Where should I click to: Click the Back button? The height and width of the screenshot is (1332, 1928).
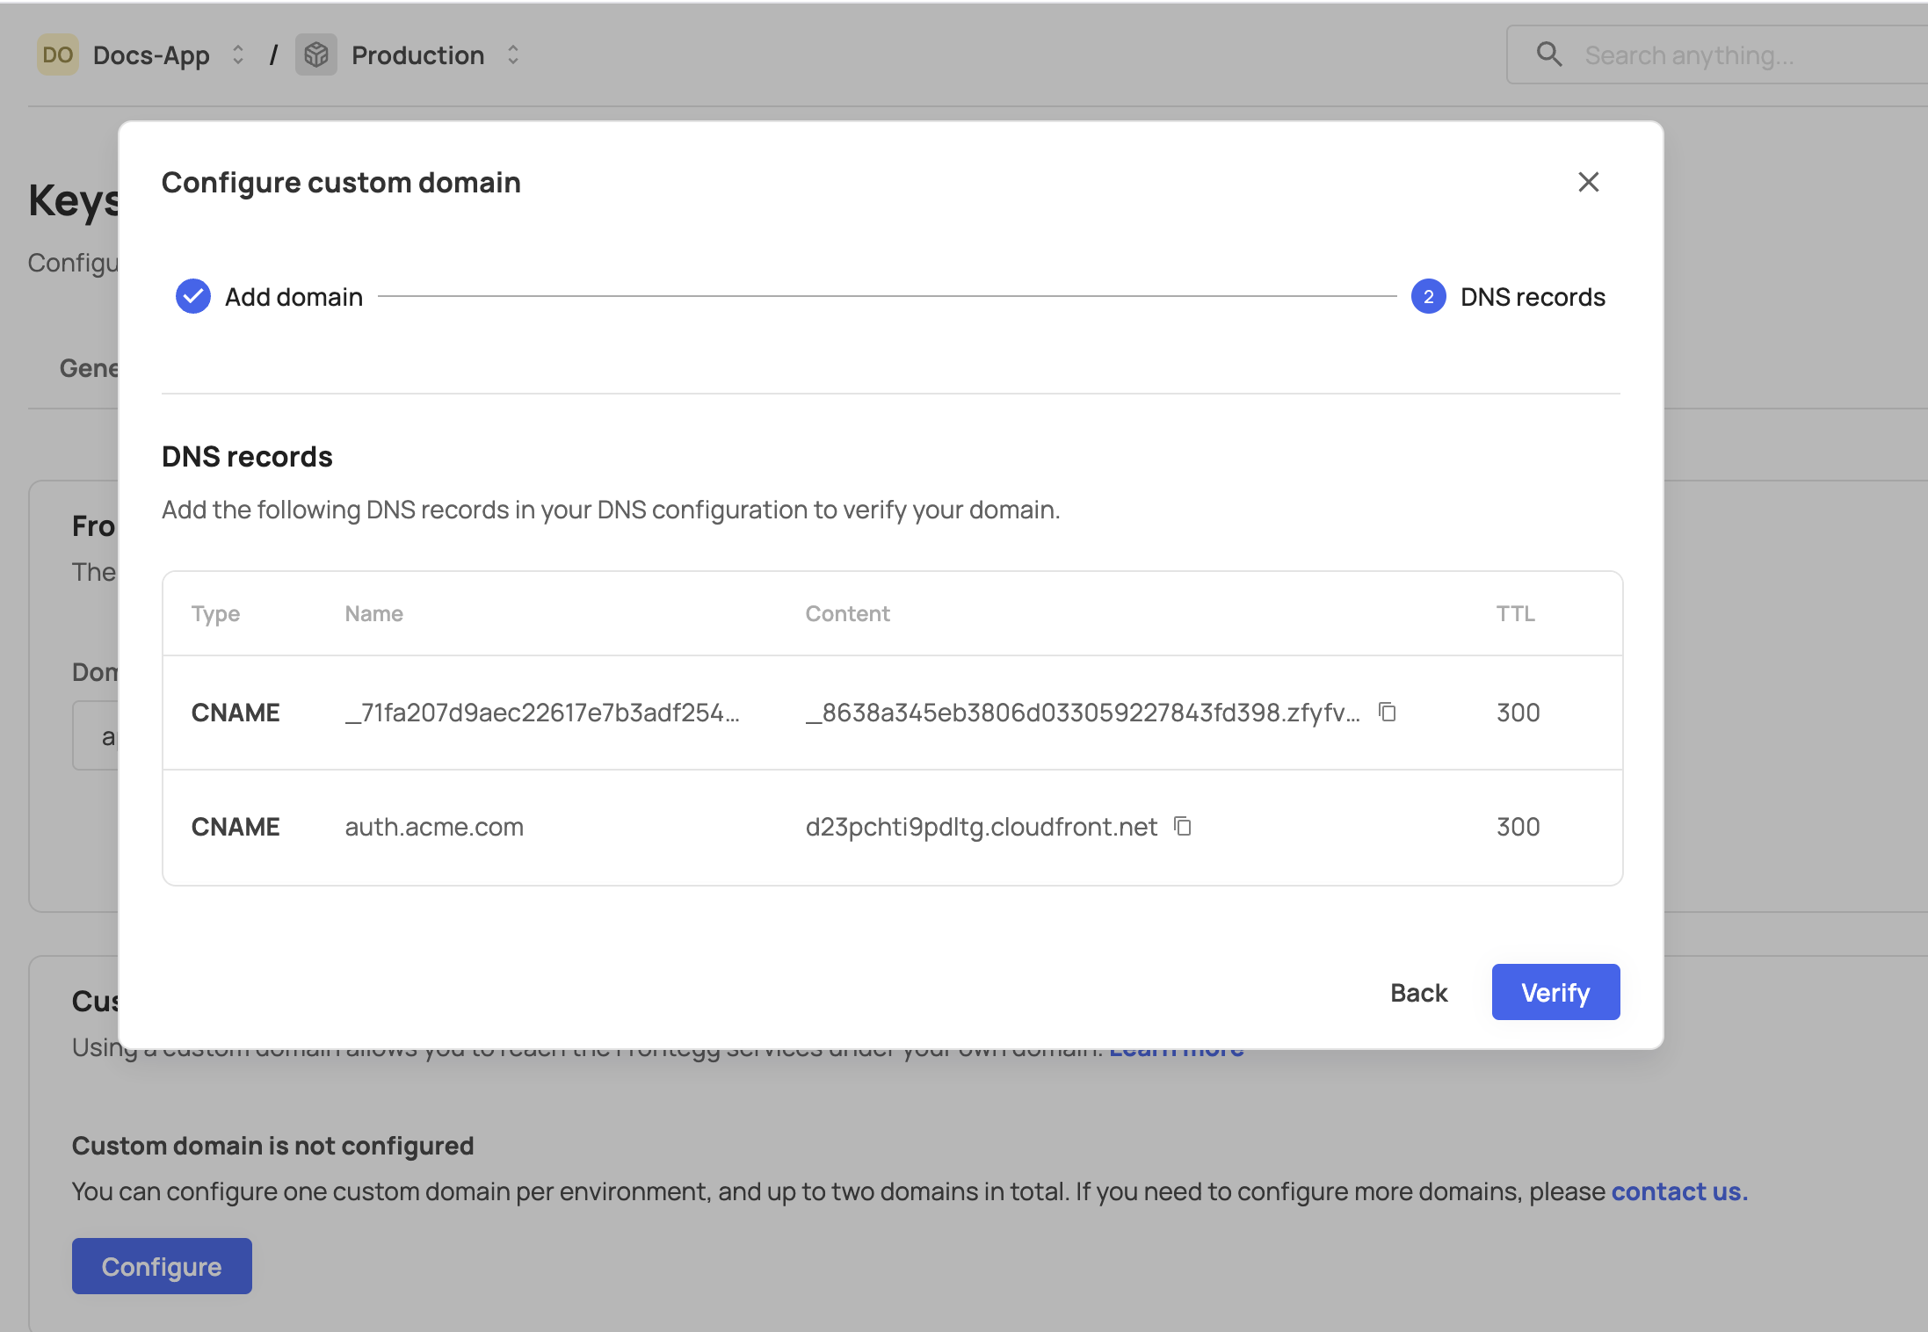pos(1417,992)
